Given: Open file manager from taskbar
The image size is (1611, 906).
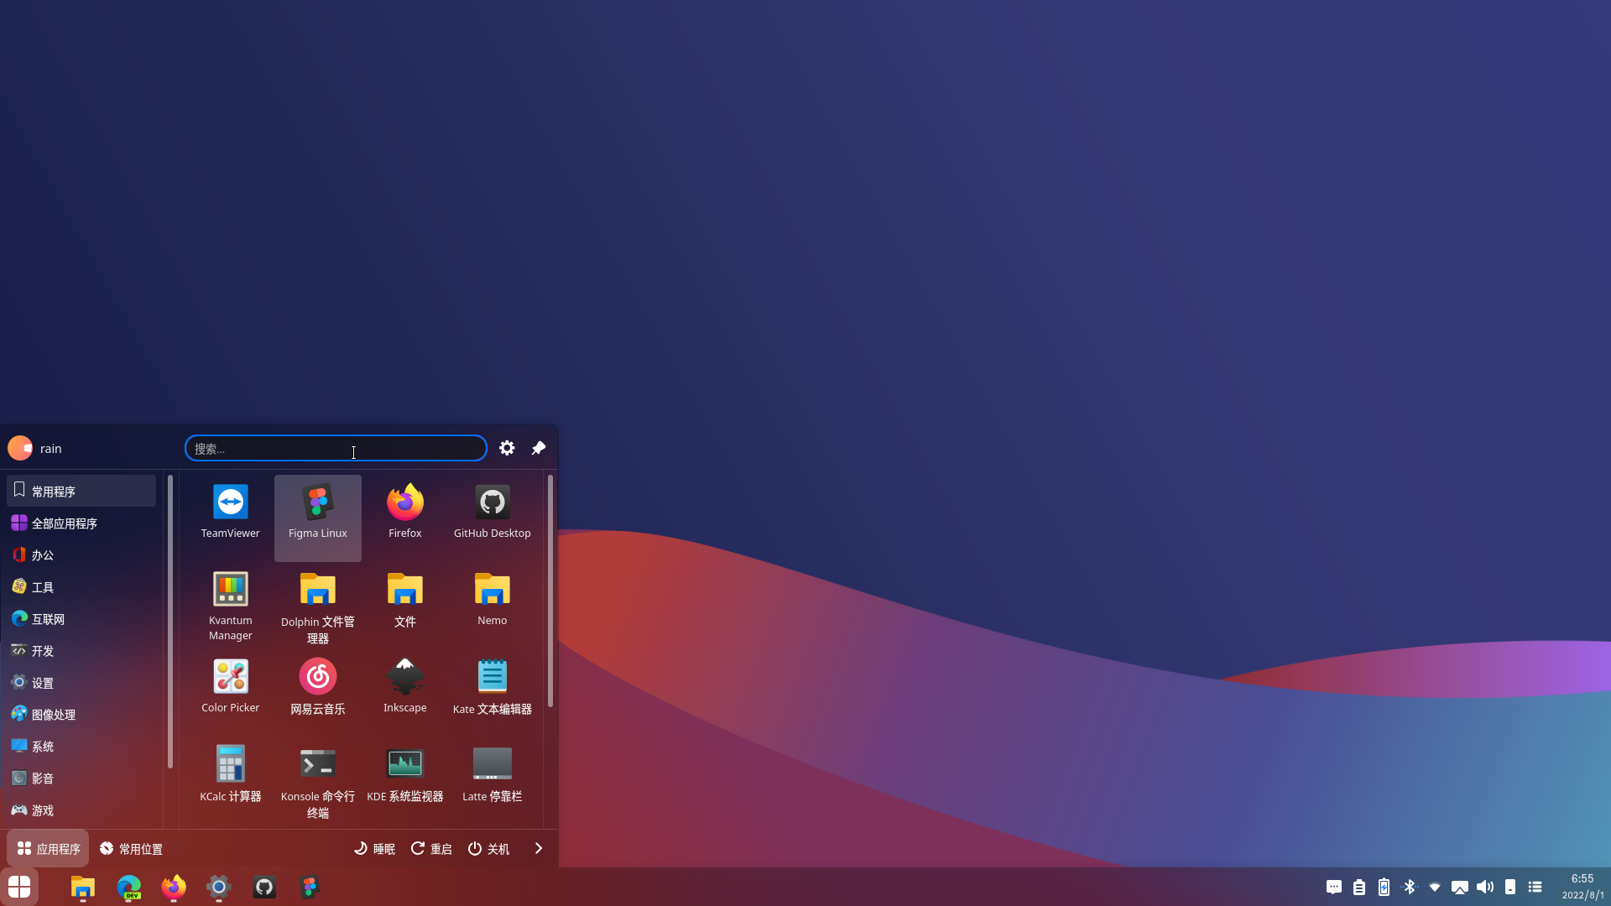Looking at the screenshot, I should 82,887.
